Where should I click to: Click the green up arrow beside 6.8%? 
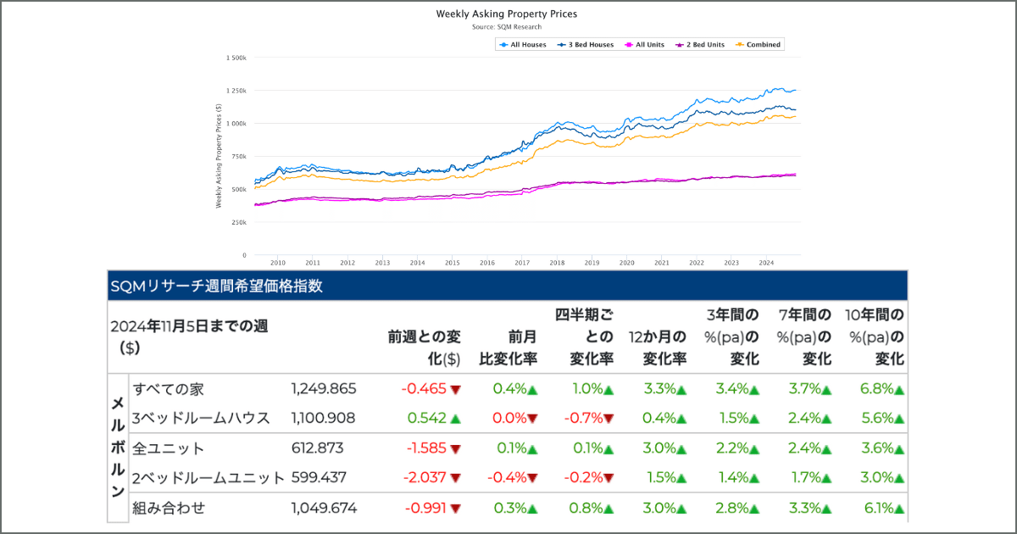point(899,390)
